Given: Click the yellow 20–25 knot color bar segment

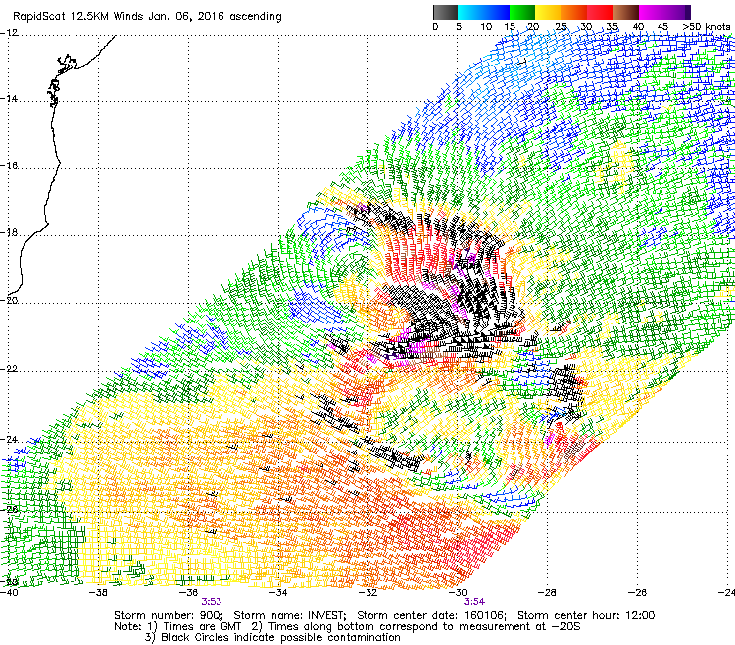Looking at the screenshot, I should pyautogui.click(x=548, y=12).
